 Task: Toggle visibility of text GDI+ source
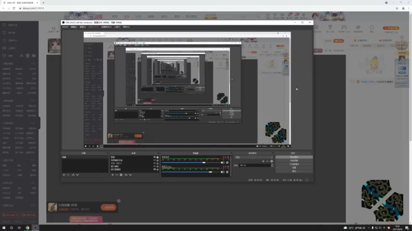pyautogui.click(x=154, y=163)
